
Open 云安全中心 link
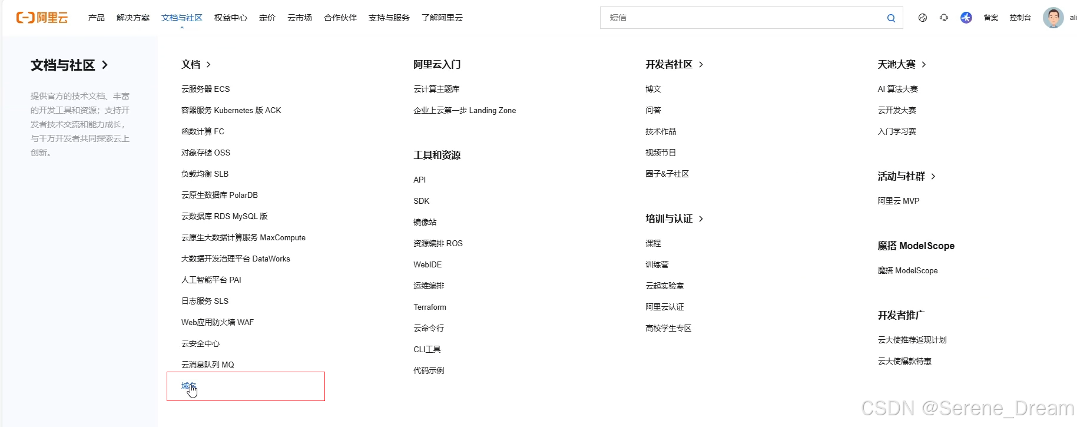[x=200, y=343]
